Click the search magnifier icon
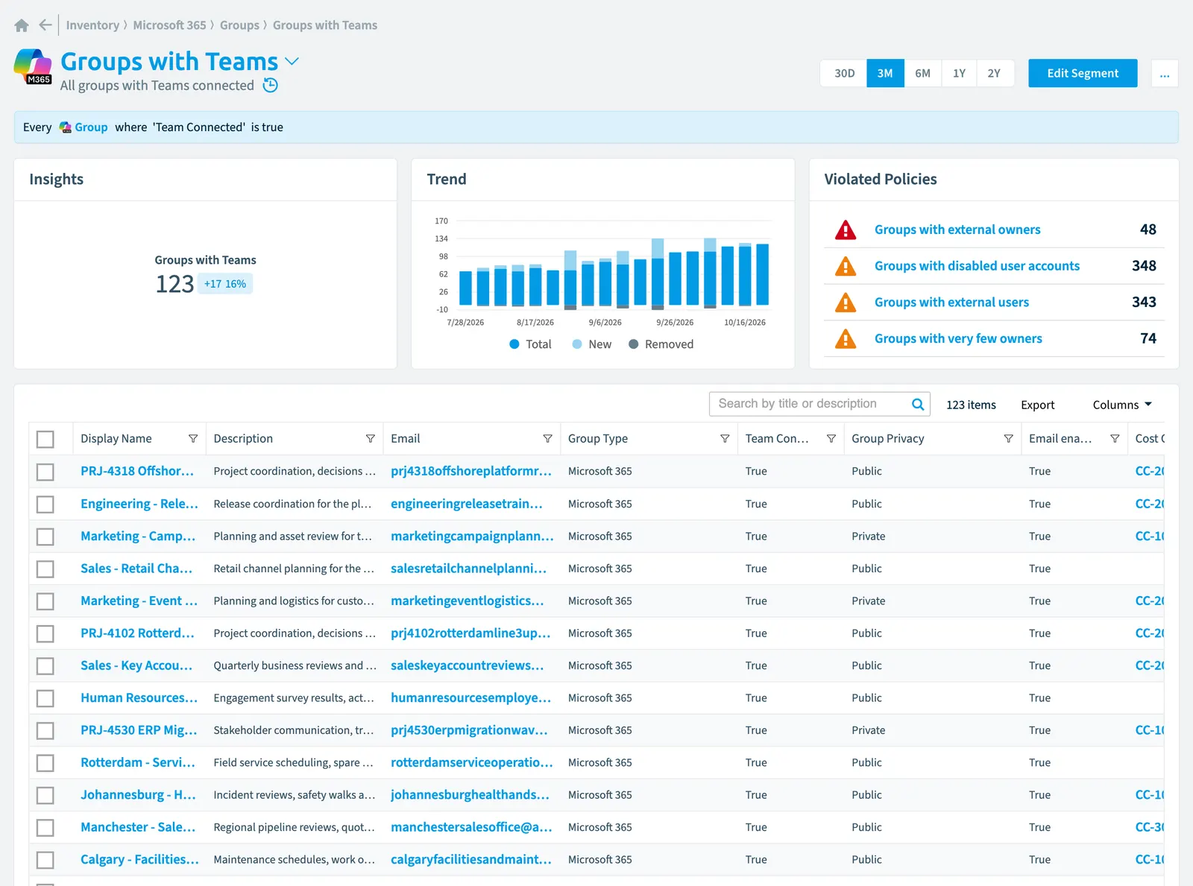 [918, 404]
